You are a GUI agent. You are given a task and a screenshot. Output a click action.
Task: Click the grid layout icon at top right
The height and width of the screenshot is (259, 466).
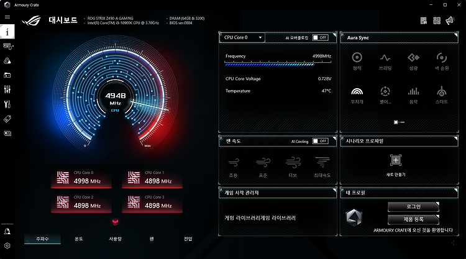tap(437, 20)
